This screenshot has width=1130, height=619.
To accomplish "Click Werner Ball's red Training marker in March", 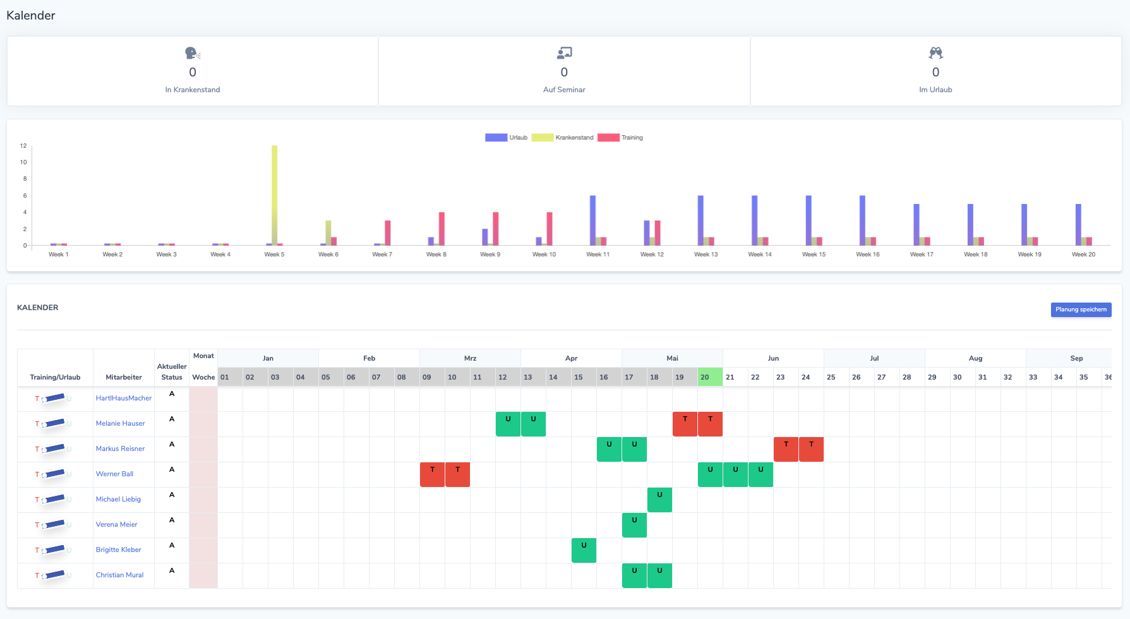I will pyautogui.click(x=432, y=474).
